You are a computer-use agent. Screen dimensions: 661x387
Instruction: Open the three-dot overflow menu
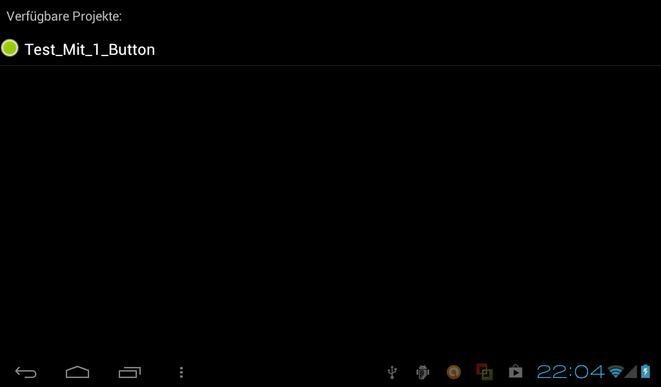click(181, 372)
